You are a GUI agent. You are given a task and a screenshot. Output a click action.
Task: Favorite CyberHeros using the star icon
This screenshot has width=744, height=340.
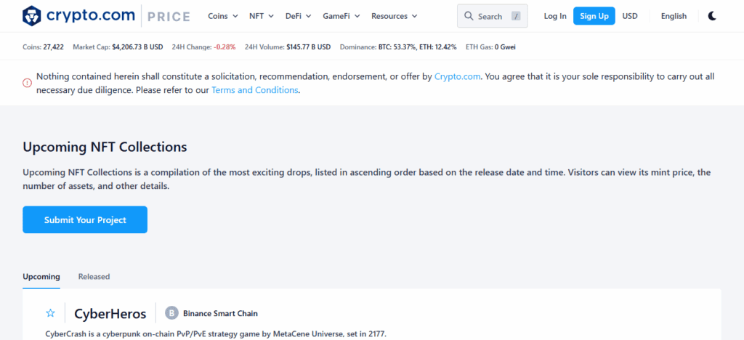50,313
